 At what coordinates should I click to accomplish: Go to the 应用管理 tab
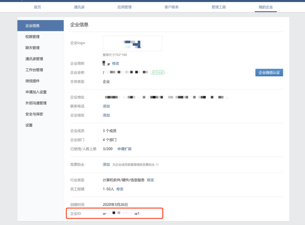tap(125, 7)
